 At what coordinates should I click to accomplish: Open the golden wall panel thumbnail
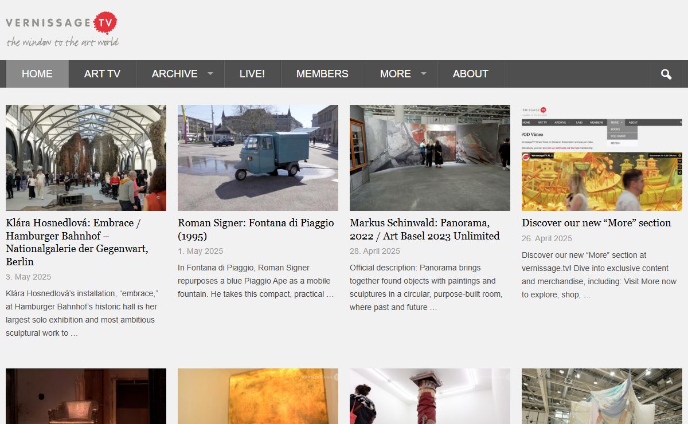[258, 396]
